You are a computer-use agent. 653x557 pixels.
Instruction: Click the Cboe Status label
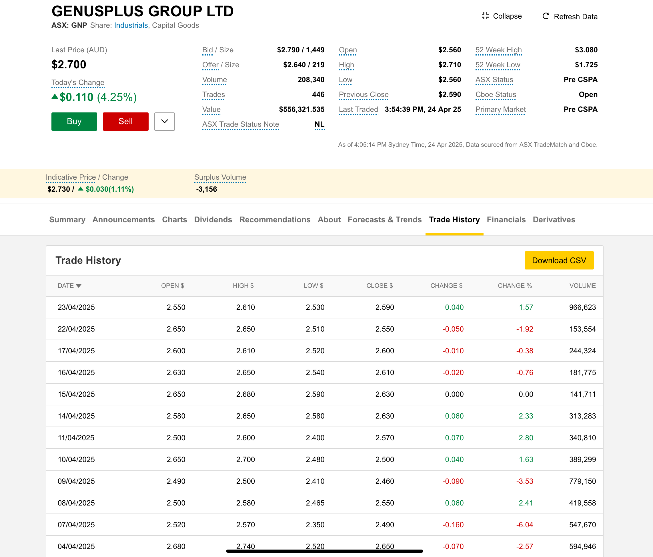pyautogui.click(x=496, y=95)
